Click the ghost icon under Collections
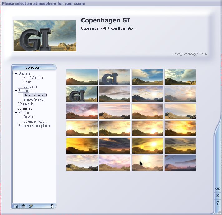 click(x=52, y=206)
